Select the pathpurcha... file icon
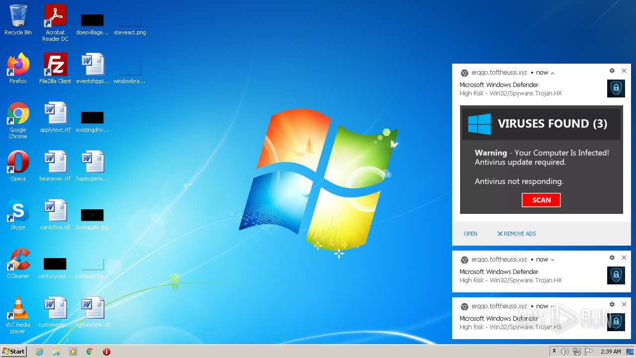Viewport: 636px width, 358px height. click(92, 268)
